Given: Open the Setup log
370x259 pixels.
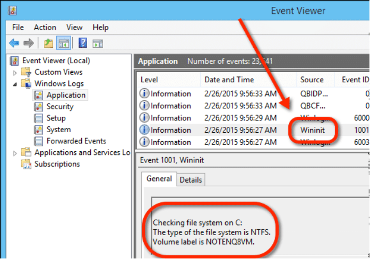Looking at the screenshot, I should coord(56,118).
